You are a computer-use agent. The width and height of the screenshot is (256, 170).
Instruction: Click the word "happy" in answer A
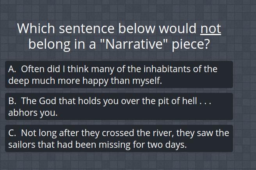click(x=95, y=81)
